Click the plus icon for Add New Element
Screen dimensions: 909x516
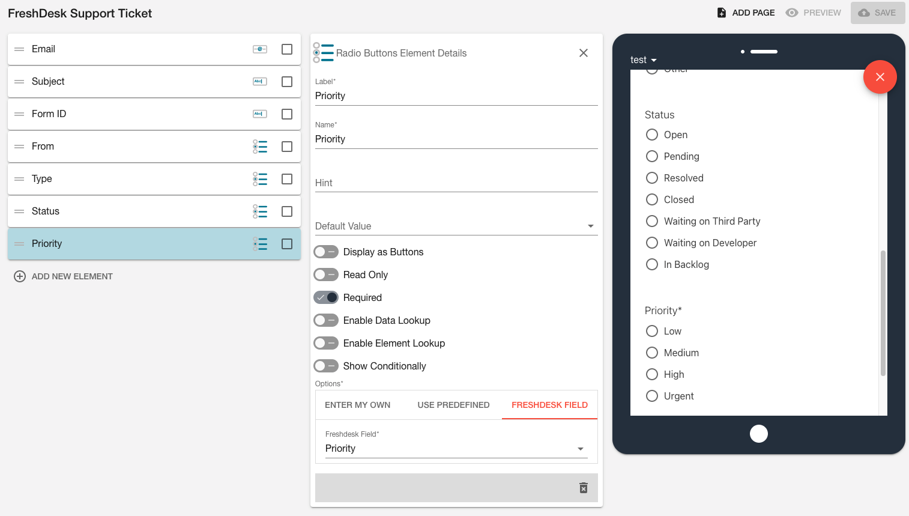20,276
